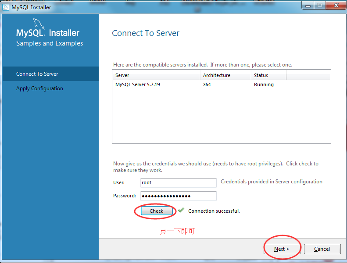Select the Connect To Server step

pyautogui.click(x=50, y=74)
